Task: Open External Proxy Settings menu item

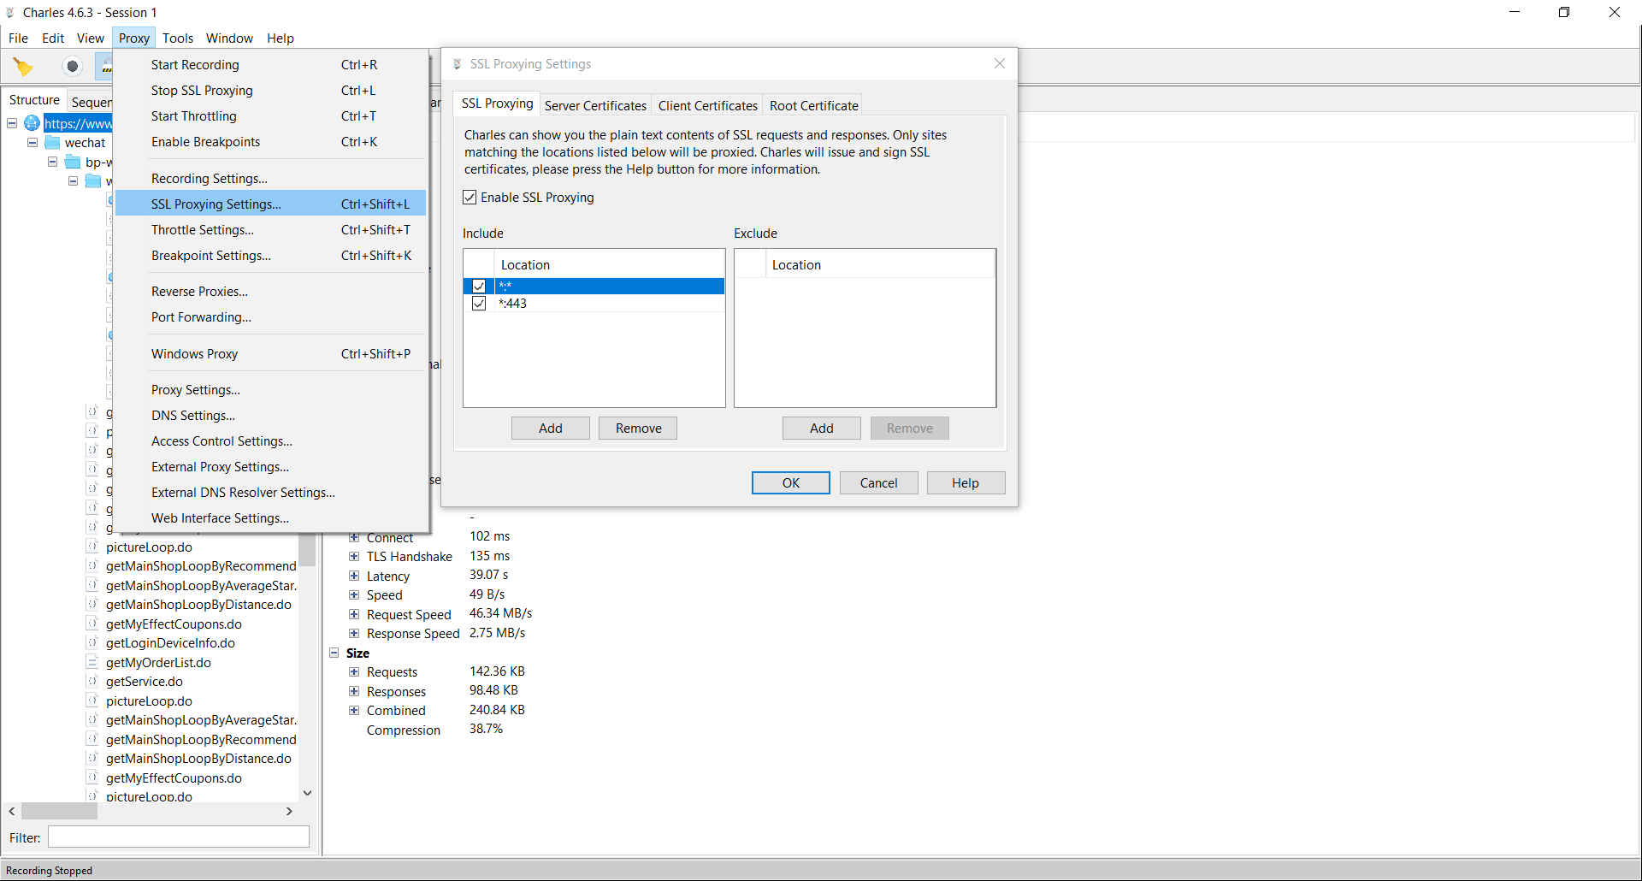Action: 270,467
